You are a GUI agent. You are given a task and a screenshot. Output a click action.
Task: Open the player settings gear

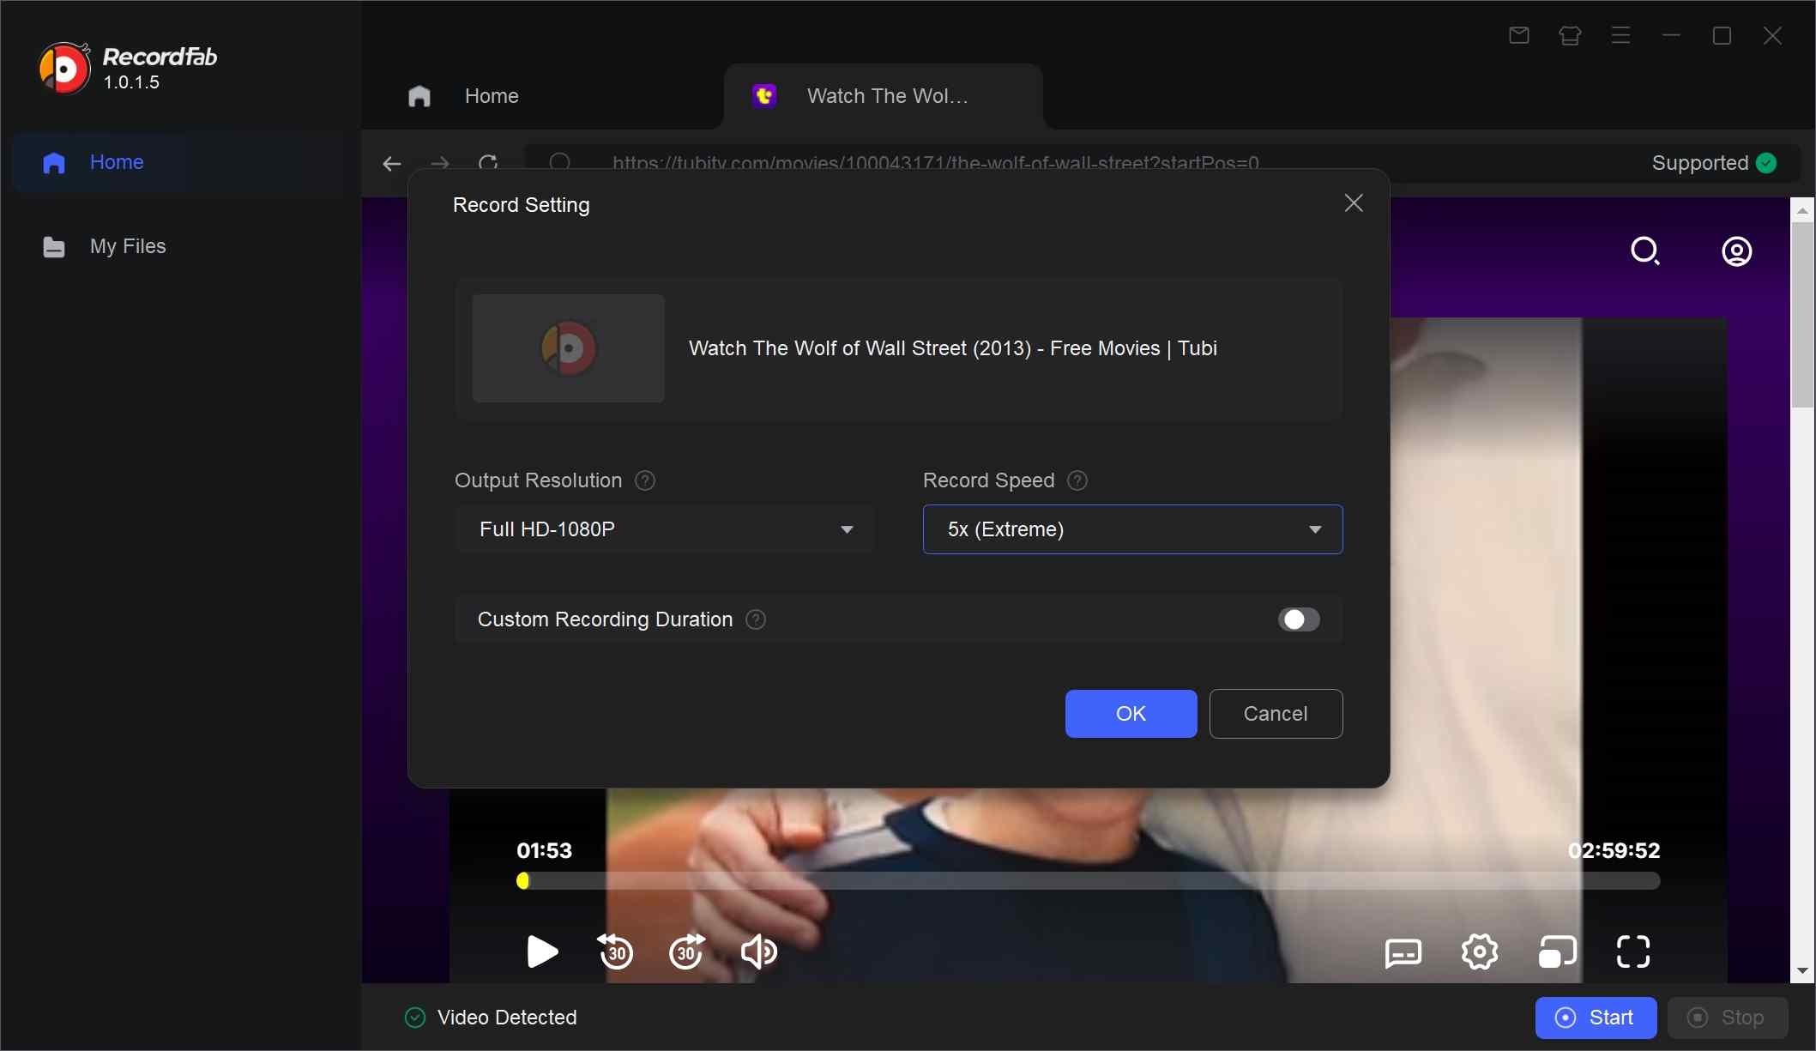pyautogui.click(x=1479, y=952)
